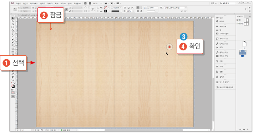This screenshot has width=253, height=133.
Task: Open the 문자(T) menu
Action: tap(43, 3)
